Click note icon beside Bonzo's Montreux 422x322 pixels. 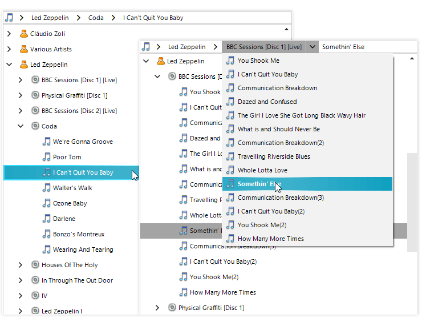pyautogui.click(x=47, y=234)
